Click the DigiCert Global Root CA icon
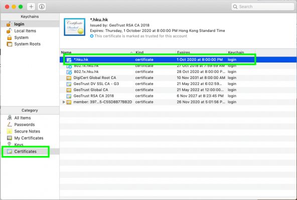297x200 pixels. (69, 78)
